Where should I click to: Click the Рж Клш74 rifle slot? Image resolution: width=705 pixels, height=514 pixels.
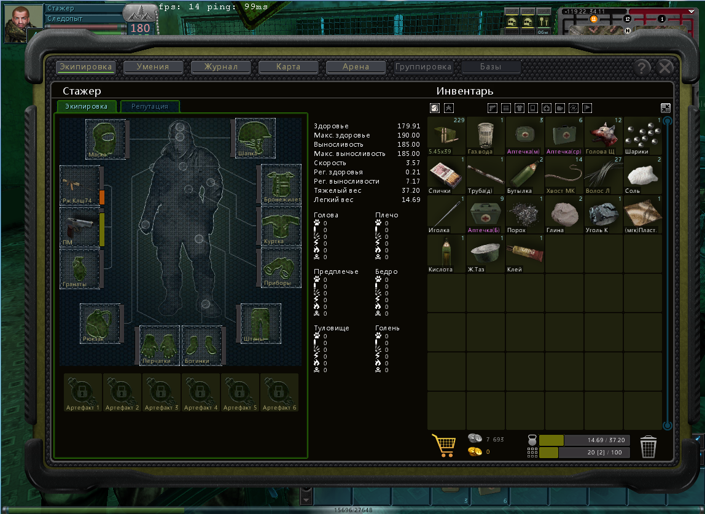pyautogui.click(x=80, y=185)
